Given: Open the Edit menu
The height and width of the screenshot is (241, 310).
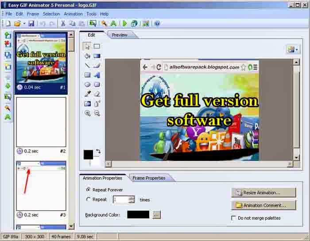Looking at the screenshot, I should tap(19, 14).
